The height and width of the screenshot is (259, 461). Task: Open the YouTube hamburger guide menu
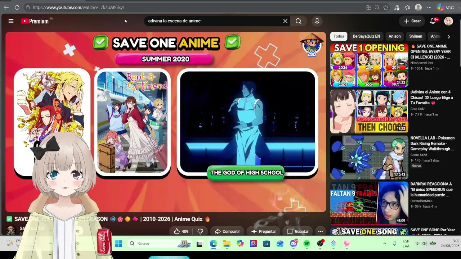coord(11,21)
